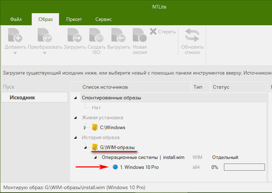Click the Смонтированные образы header text
This screenshot has width=272, height=193.
tap(111, 98)
